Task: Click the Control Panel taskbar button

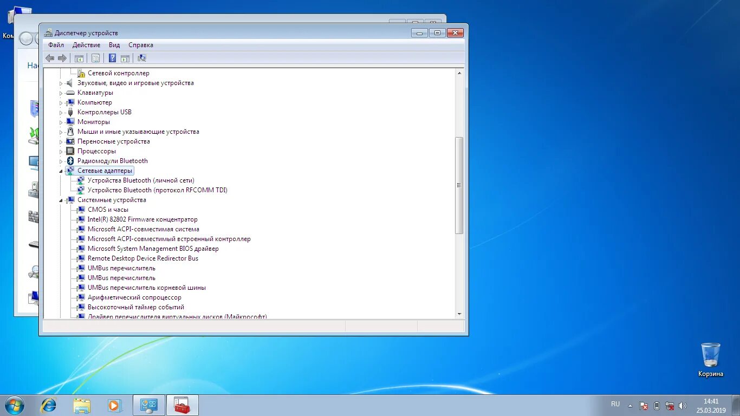Action: (x=148, y=405)
